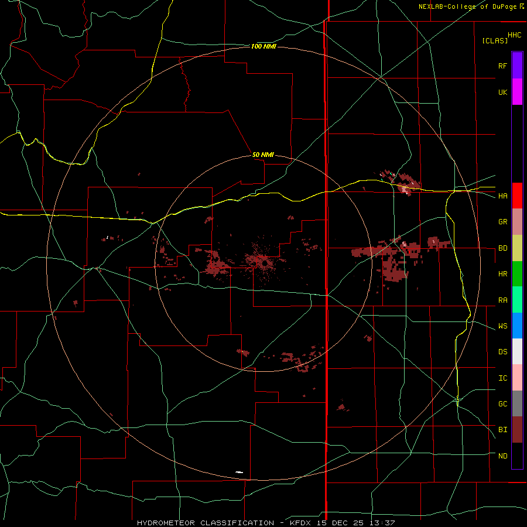Click the RF legend label
This screenshot has width=527, height=527.
tap(502, 66)
